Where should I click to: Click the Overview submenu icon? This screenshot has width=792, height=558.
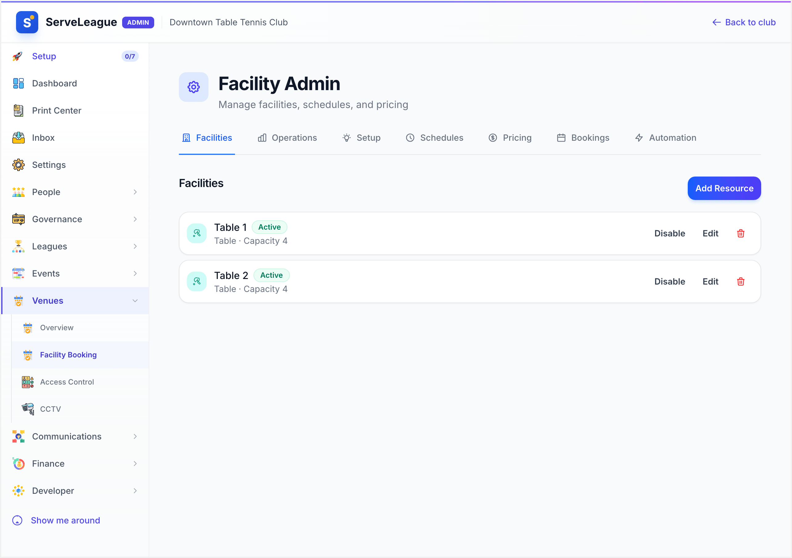pos(27,328)
